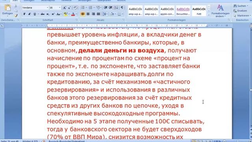Click the Wörter word count status

point(30,141)
